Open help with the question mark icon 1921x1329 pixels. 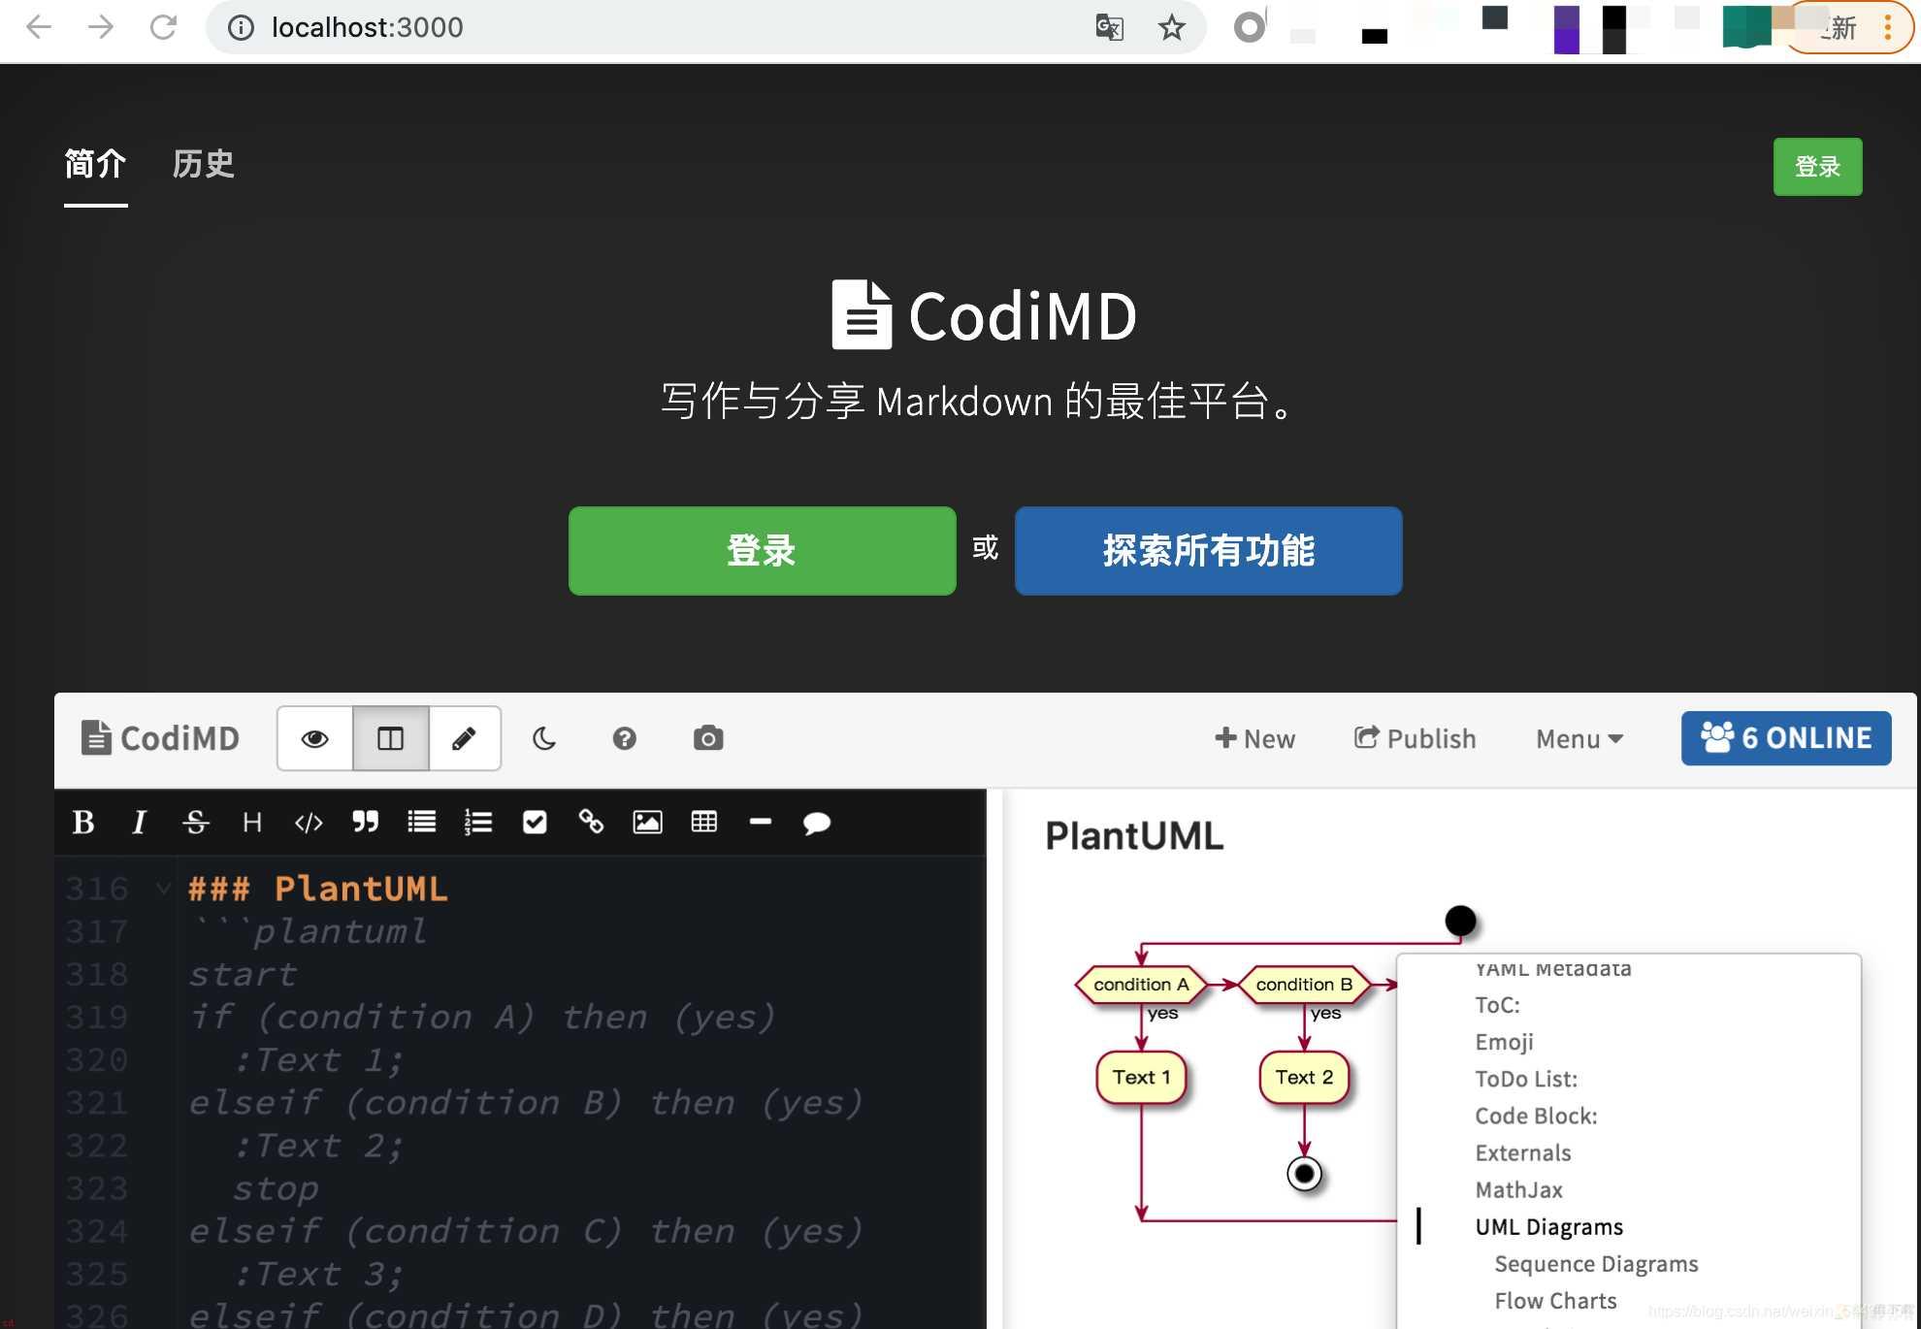624,738
